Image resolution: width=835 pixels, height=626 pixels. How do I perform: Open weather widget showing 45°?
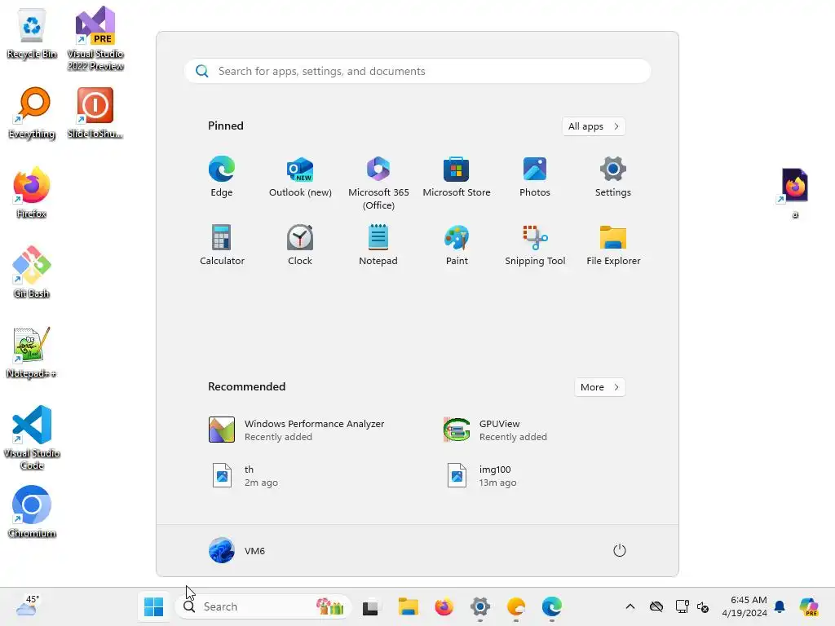[x=27, y=606]
